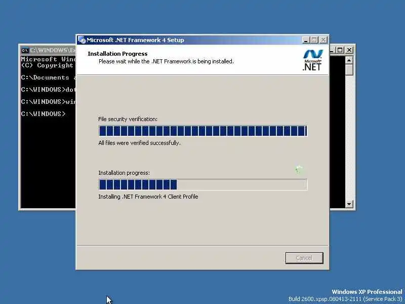Click the 'Microsoft Win' line in command prompt

(48, 59)
